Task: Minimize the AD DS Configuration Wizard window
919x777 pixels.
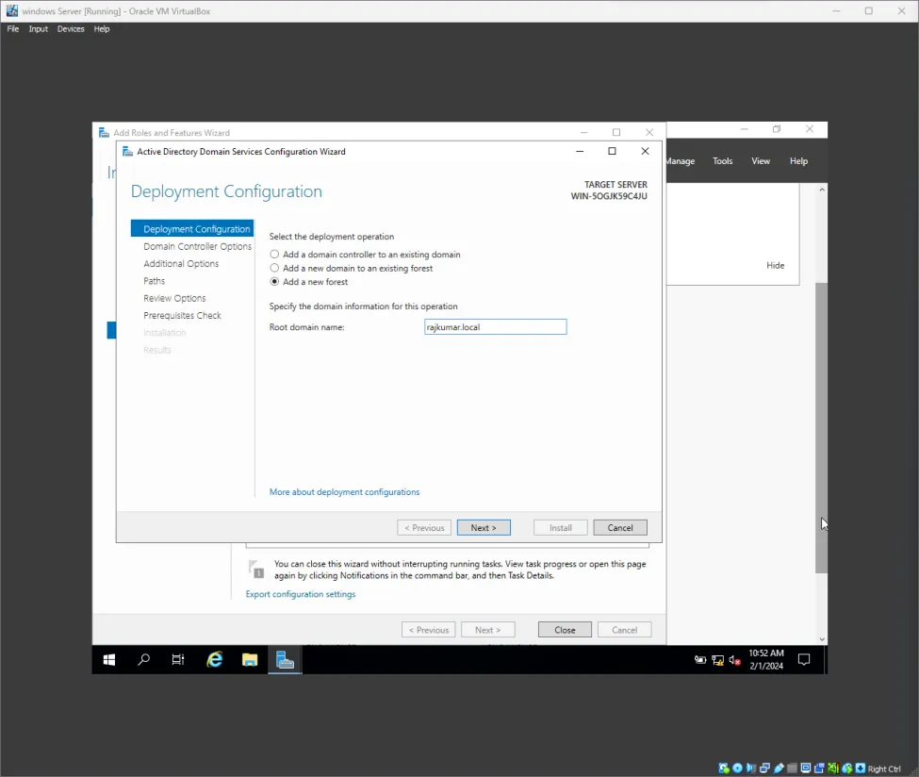Action: point(580,151)
